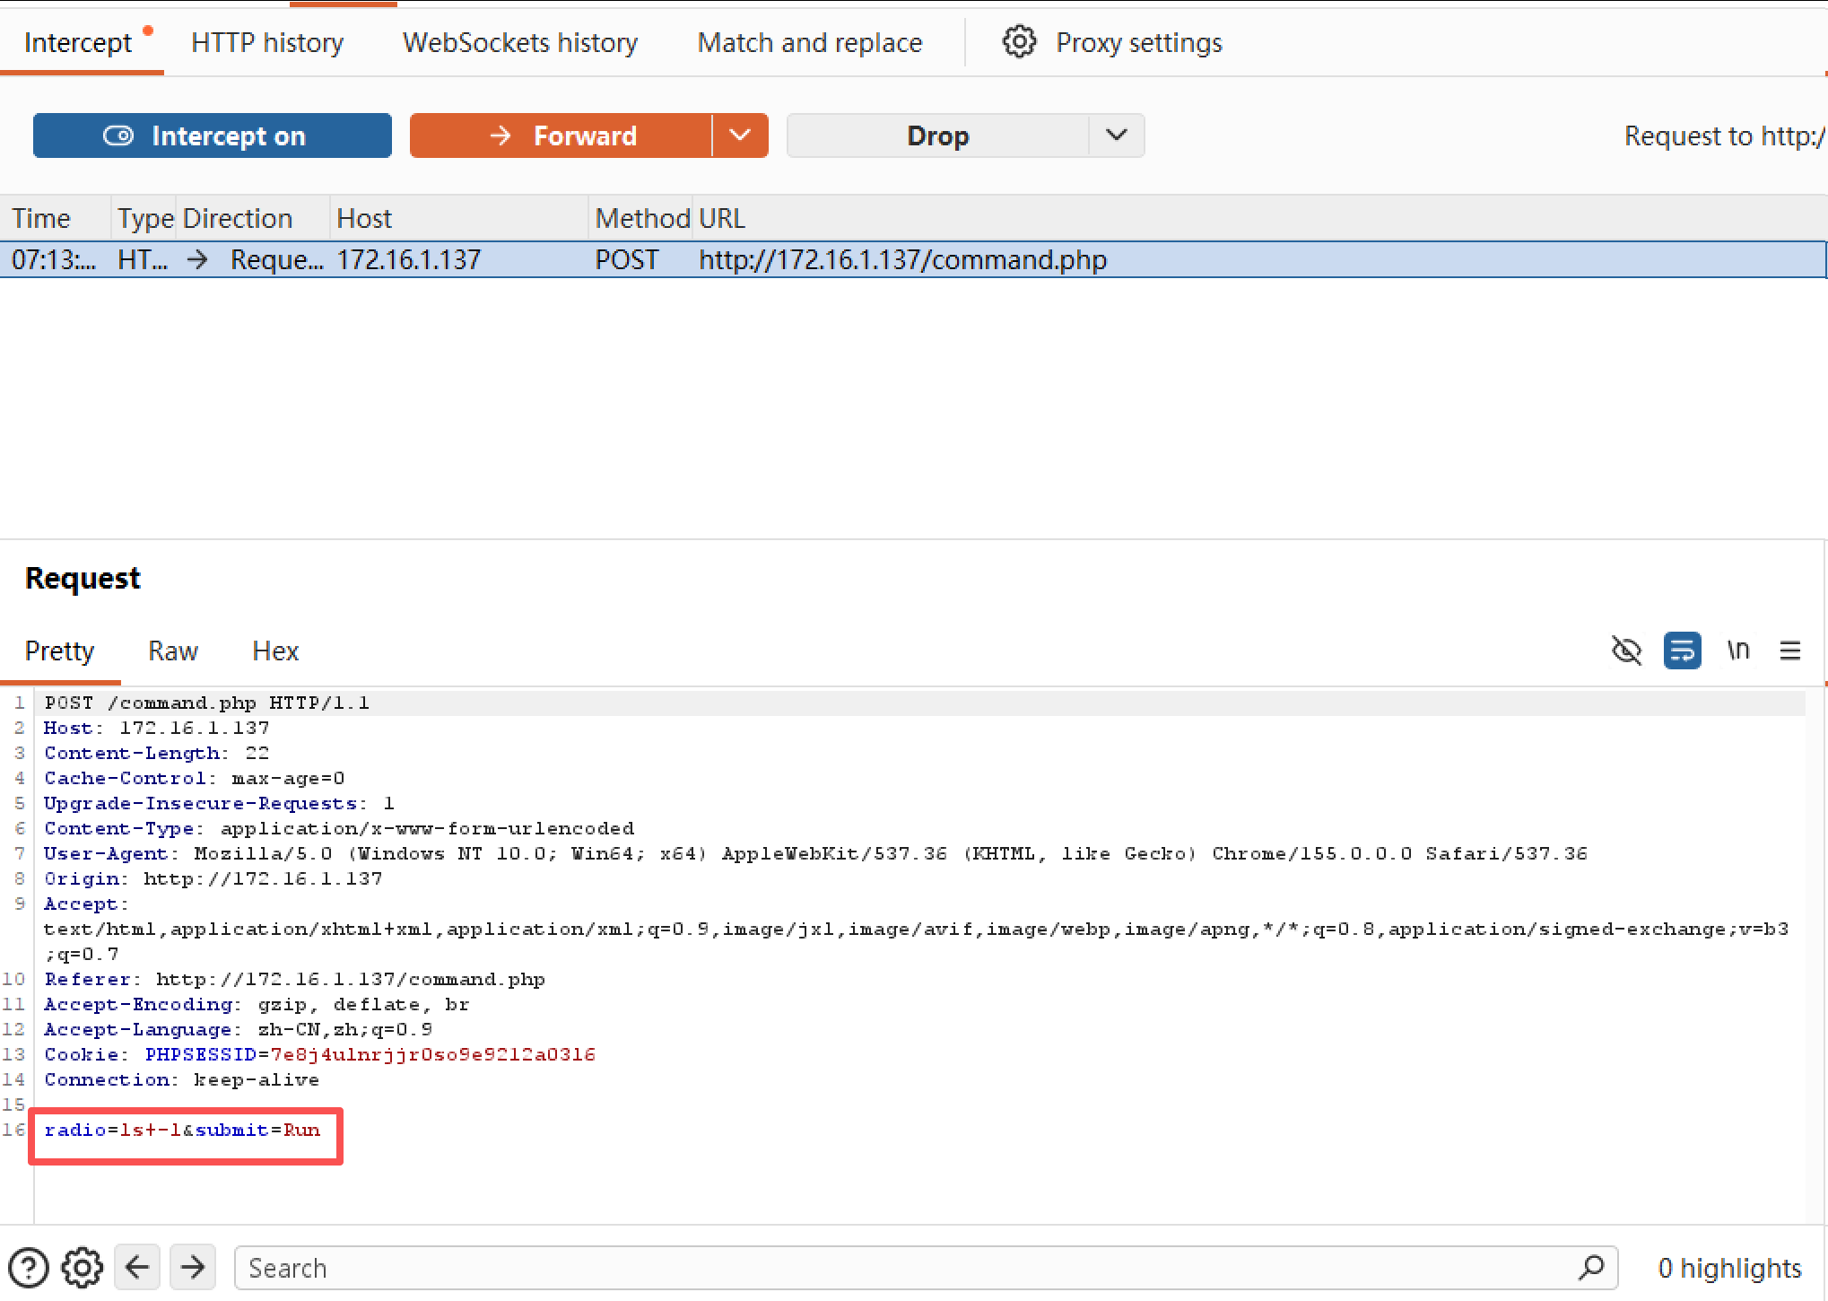Screen dimensions: 1828x1301
Task: Open search settings gear at bottom
Action: [x=83, y=1268]
